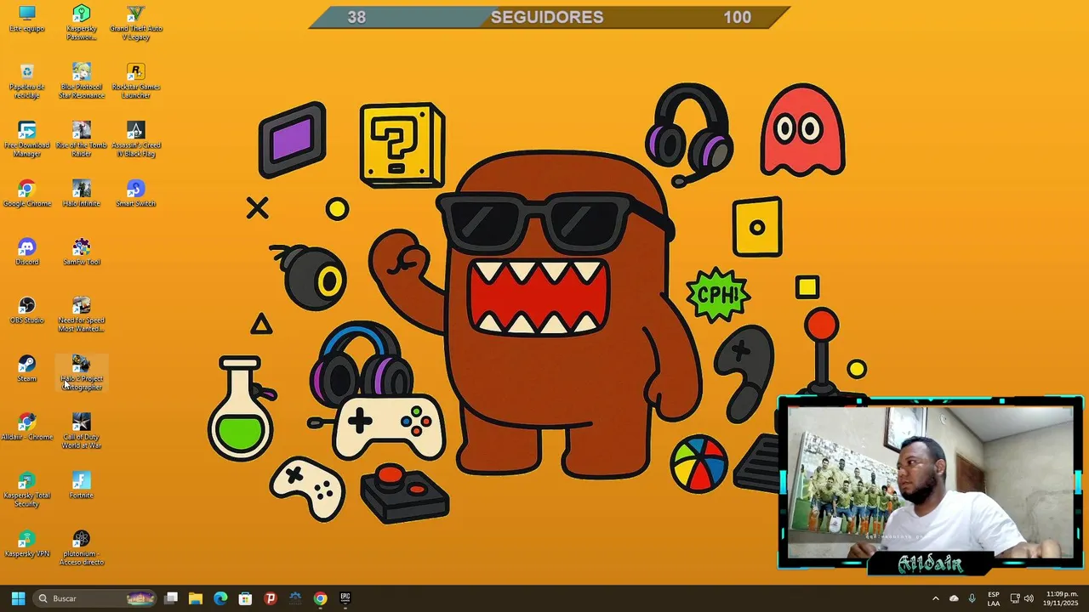This screenshot has width=1089, height=612.
Task: Select the Alldair - Chrome profile shortcut
Action: coord(26,428)
